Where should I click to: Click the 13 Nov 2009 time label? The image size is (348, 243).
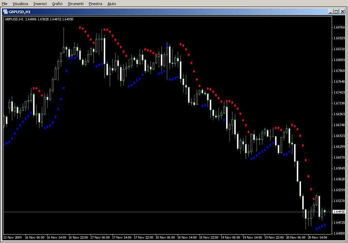point(13,238)
